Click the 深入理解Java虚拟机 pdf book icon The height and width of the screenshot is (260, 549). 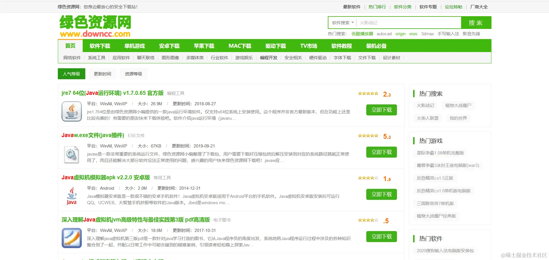pos(72,238)
